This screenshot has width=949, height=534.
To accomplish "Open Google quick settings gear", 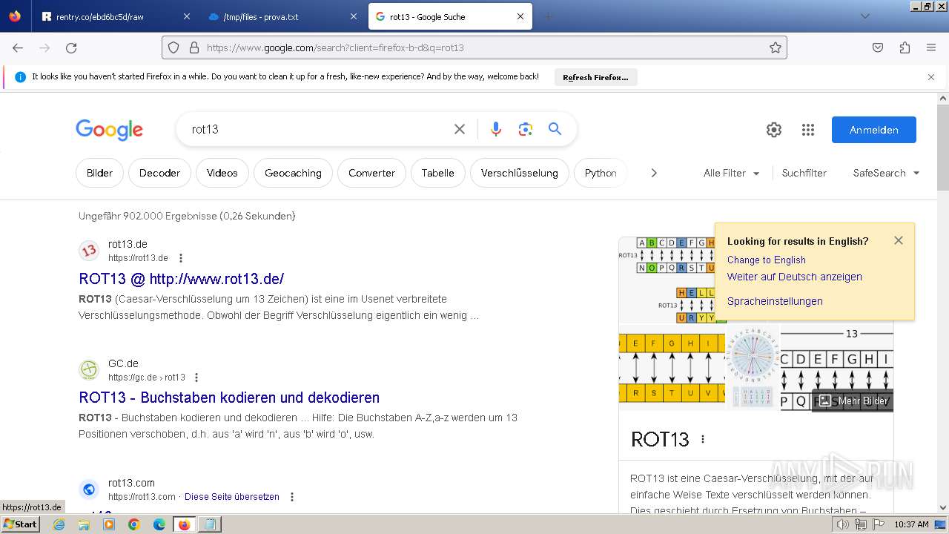I will pyautogui.click(x=774, y=130).
